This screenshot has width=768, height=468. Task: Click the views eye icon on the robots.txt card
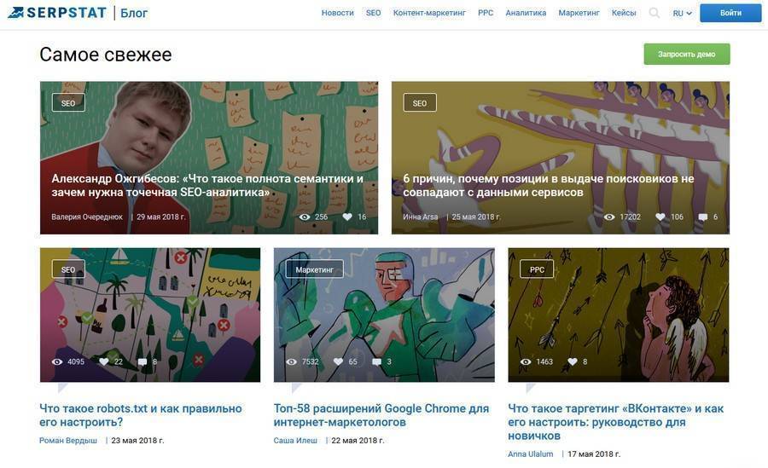57,361
